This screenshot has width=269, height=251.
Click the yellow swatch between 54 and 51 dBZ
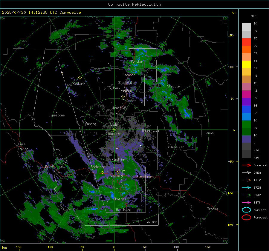[x=246, y=64]
